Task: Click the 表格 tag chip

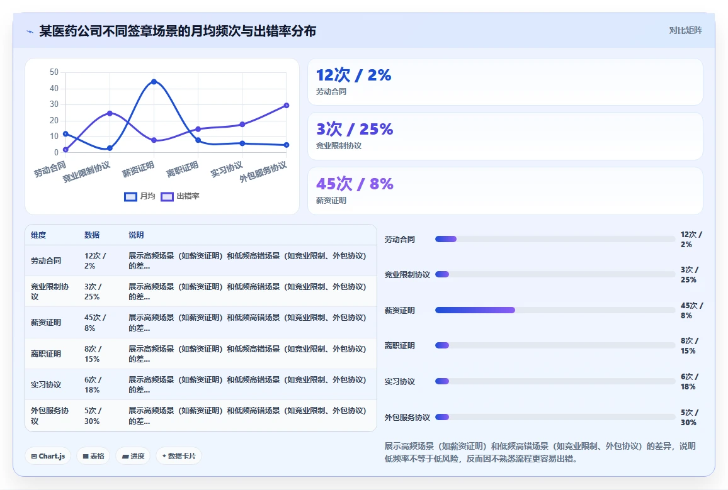Action: point(93,456)
